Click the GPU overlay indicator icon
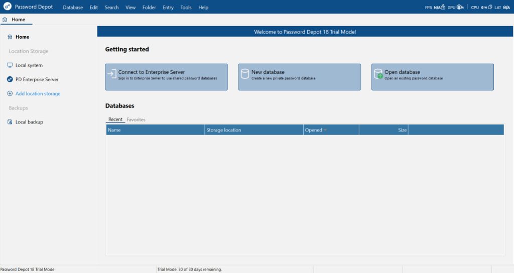 pyautogui.click(x=460, y=7)
